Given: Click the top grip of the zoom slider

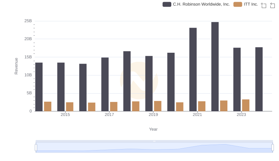Looking at the screenshot, I should click(154, 141).
